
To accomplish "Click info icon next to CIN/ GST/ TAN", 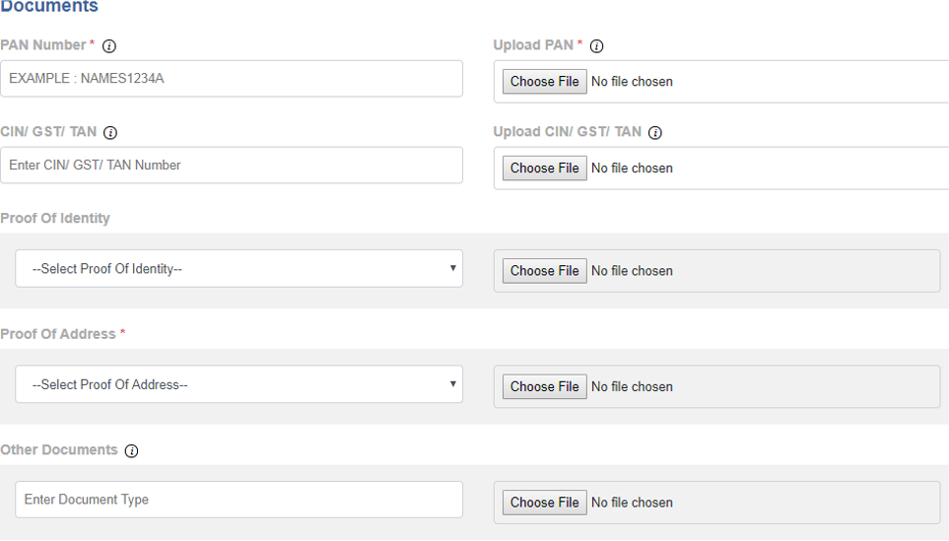I will pyautogui.click(x=110, y=133).
